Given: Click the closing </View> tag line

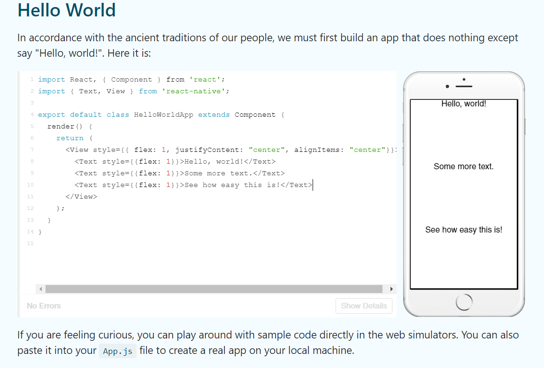Looking at the screenshot, I should (81, 197).
